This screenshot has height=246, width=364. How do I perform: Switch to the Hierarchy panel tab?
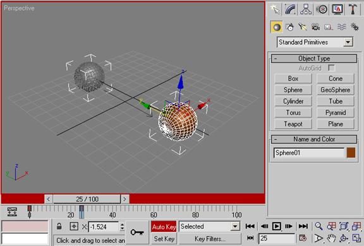(306, 9)
